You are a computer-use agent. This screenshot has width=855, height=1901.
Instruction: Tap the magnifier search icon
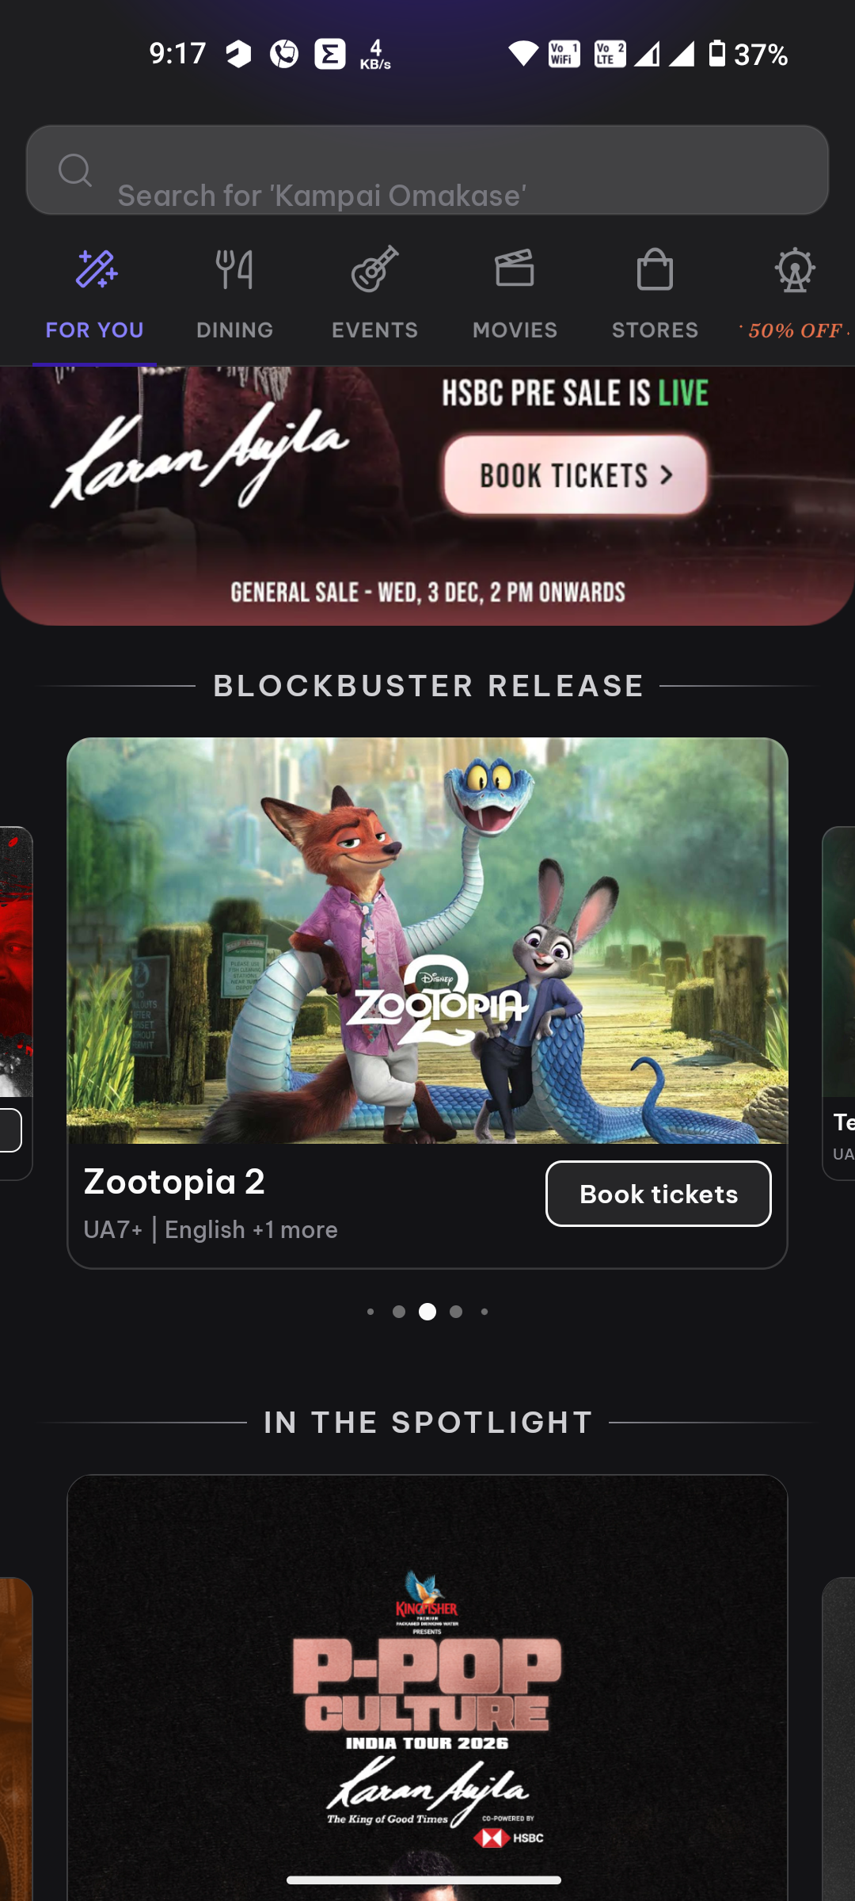pos(75,170)
